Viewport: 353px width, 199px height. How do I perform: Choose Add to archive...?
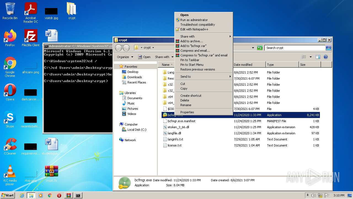point(204,41)
